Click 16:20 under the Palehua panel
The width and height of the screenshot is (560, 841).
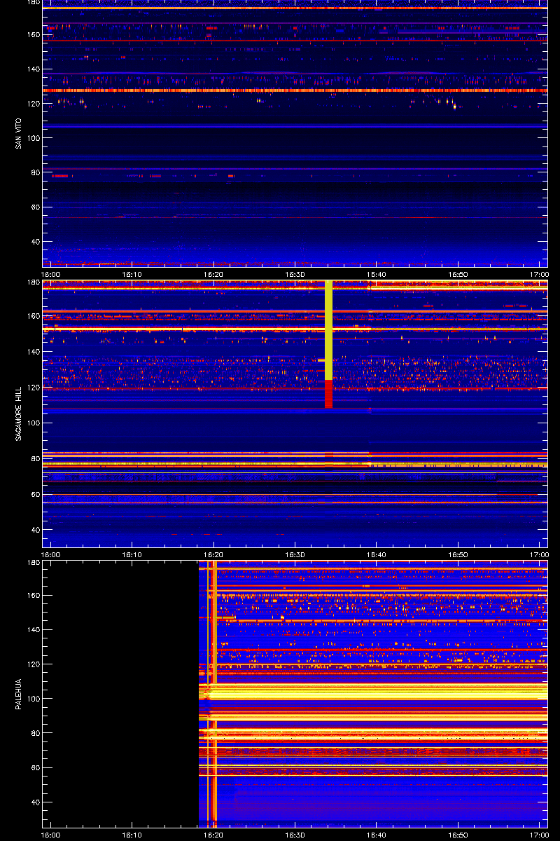coord(213,835)
